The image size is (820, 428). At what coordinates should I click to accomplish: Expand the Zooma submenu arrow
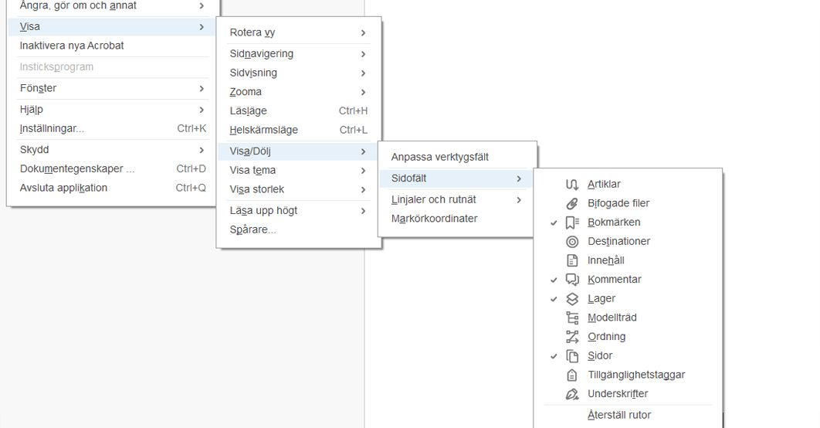pyautogui.click(x=363, y=92)
